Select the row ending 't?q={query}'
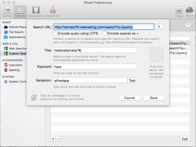196x147 pixels. tap(180, 53)
